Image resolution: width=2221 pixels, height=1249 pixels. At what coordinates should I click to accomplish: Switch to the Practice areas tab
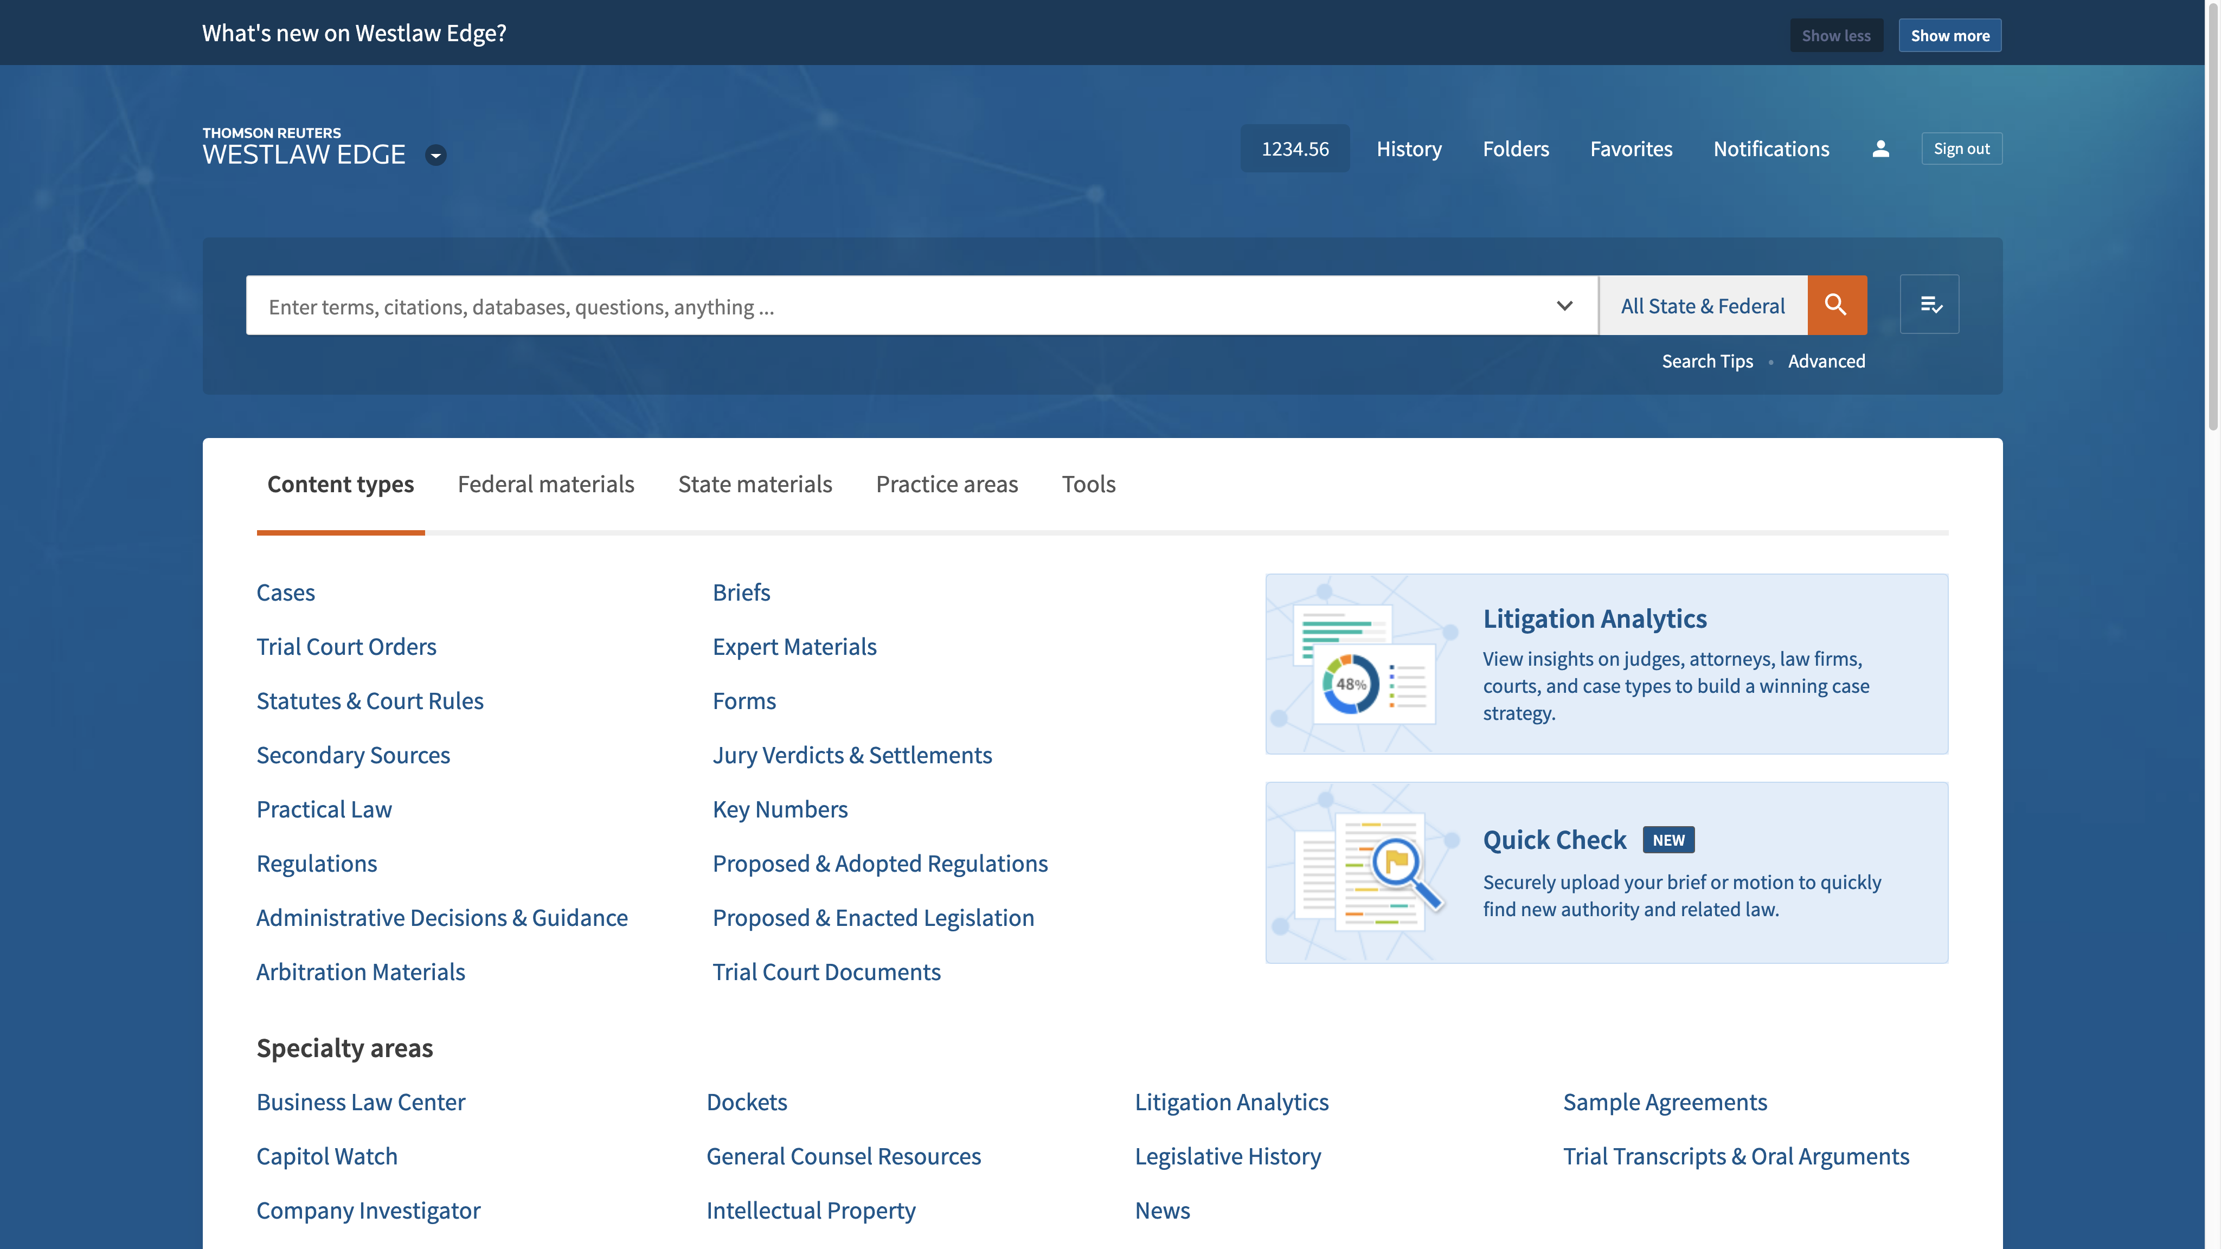[x=947, y=485]
